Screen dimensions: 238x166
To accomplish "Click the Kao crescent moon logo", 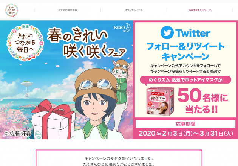I will [x=122, y=27].
